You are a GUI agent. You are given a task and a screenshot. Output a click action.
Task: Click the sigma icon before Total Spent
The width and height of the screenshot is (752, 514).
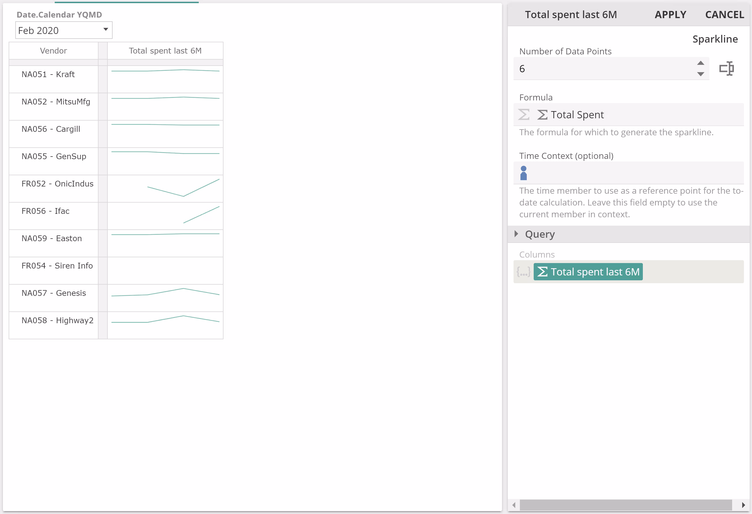(542, 115)
